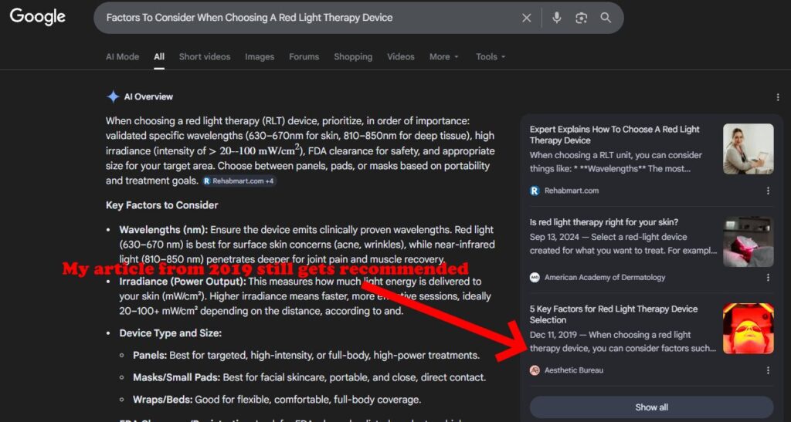Open the Shopping results tab

352,57
